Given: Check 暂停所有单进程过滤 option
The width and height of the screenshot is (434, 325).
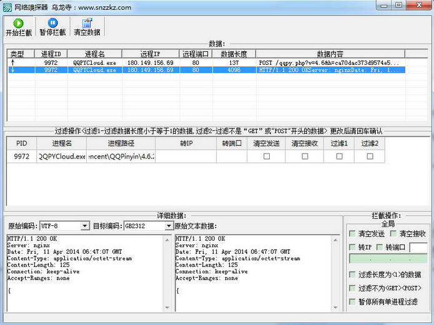Looking at the screenshot, I should tap(353, 302).
